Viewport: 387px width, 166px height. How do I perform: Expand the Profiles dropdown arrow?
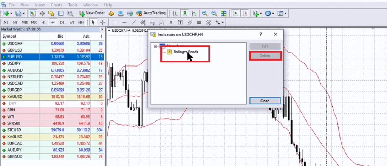tap(23, 13)
